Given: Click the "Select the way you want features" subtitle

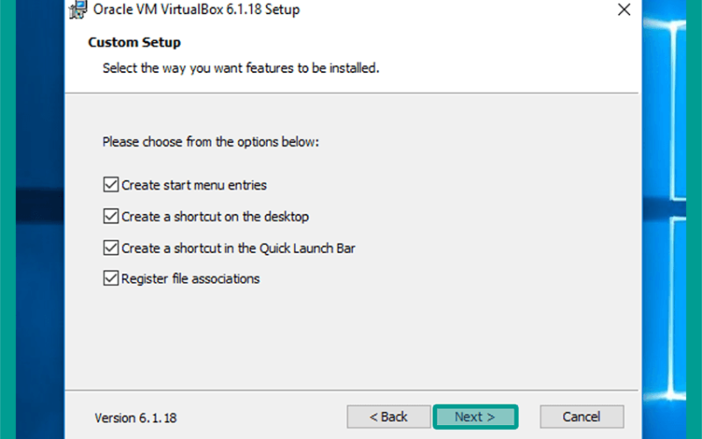Looking at the screenshot, I should tap(240, 68).
